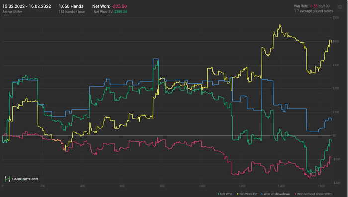Click the pink Won without showdown legend dot
348x197 pixels.
(x=295, y=194)
